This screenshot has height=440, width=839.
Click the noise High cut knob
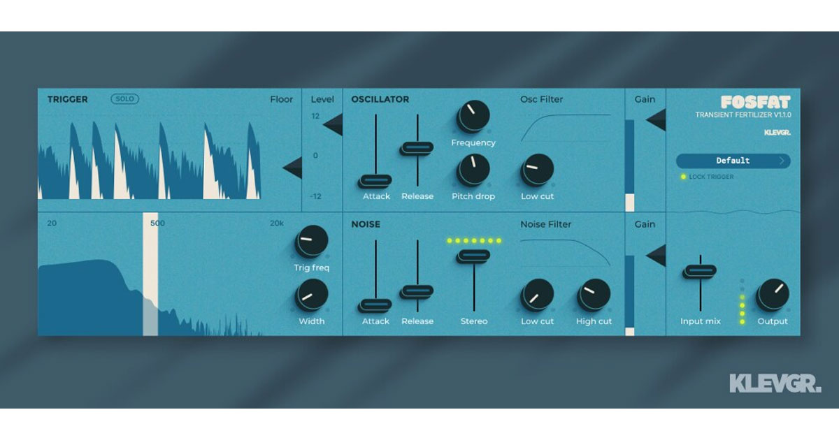tap(594, 295)
